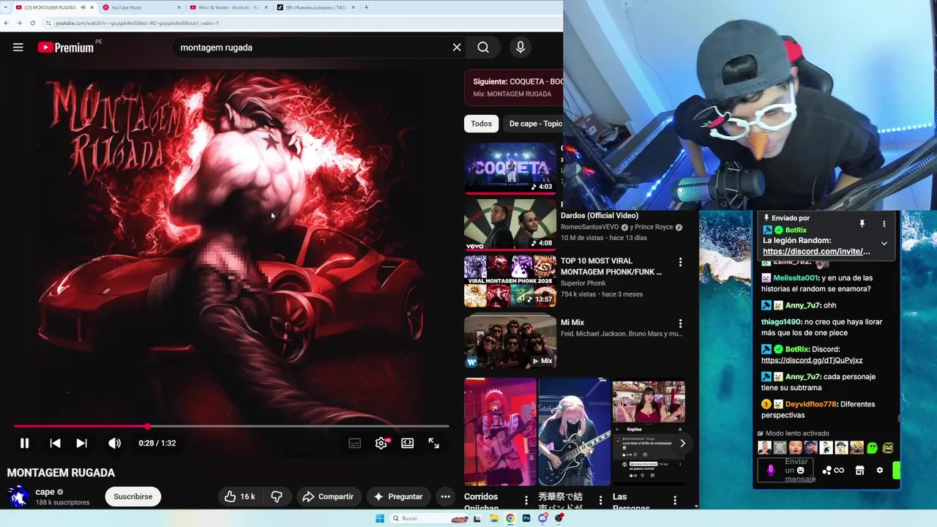Dislike the MONTAGEM RUGADA video
This screenshot has height=527, width=937.
pos(277,496)
